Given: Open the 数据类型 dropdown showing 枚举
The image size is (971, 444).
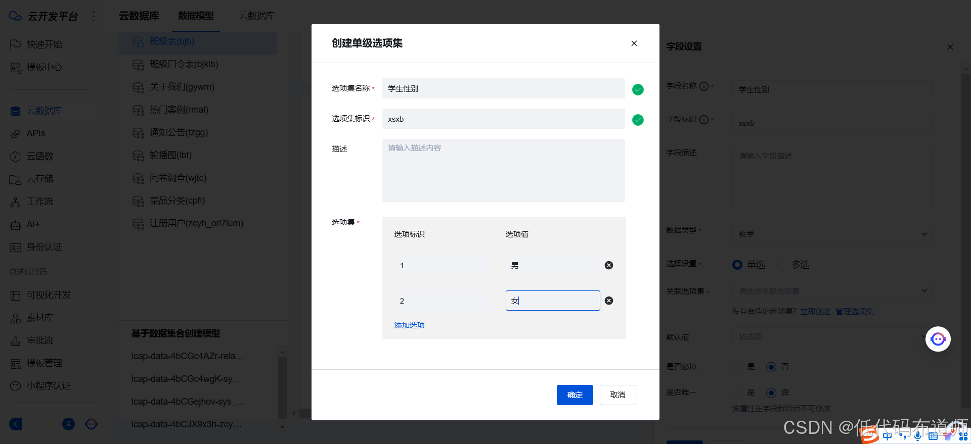Looking at the screenshot, I should click(832, 234).
